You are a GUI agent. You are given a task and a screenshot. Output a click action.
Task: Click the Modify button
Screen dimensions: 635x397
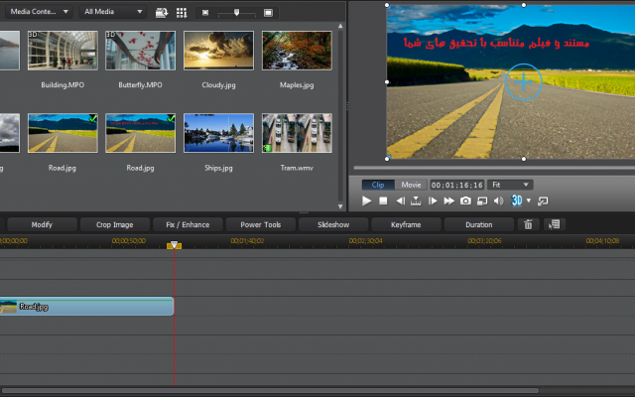(x=42, y=224)
